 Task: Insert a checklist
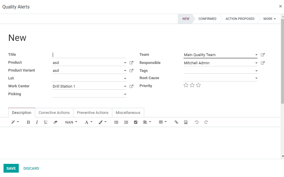(136, 122)
